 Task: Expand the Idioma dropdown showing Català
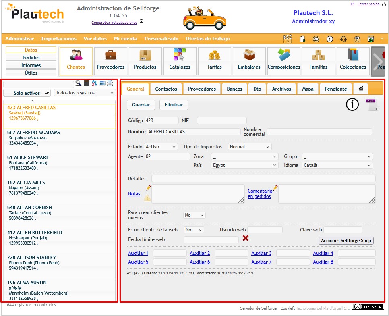tap(337, 165)
